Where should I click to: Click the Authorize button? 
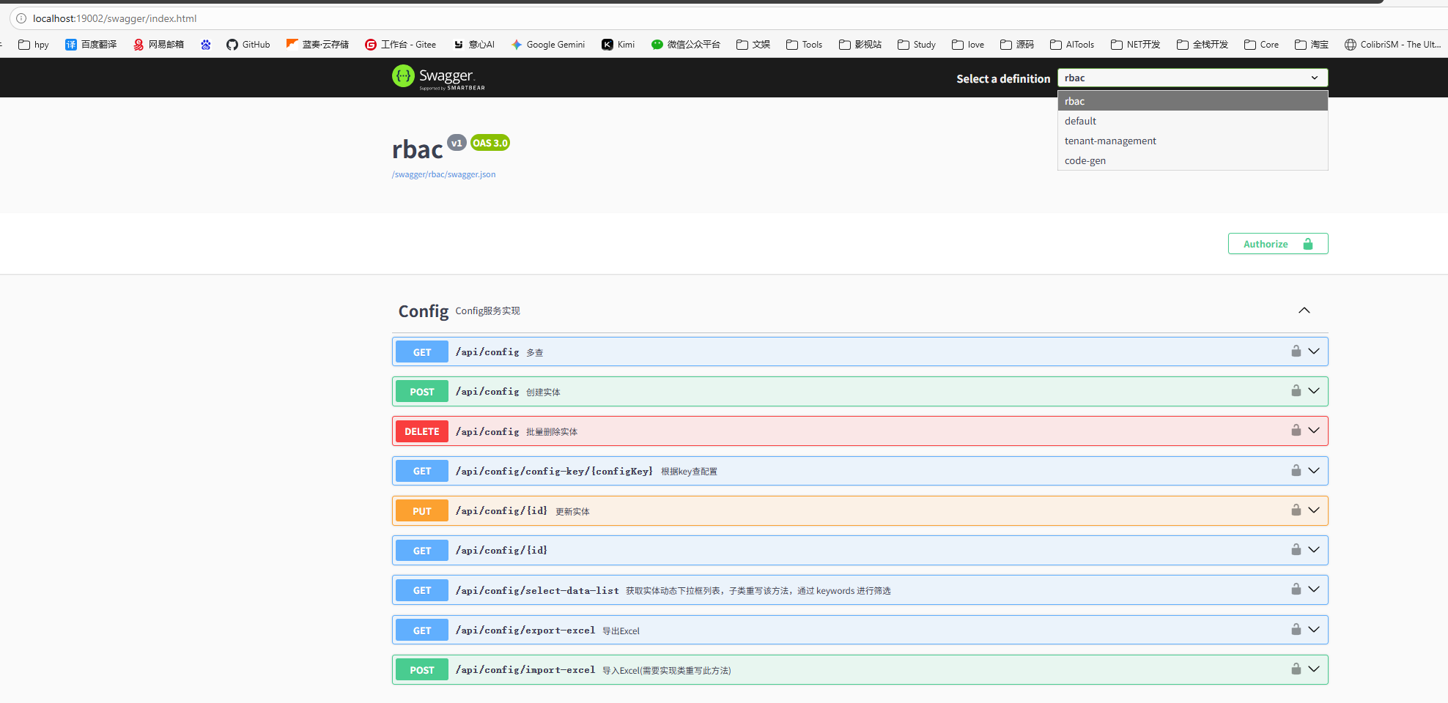click(1277, 244)
